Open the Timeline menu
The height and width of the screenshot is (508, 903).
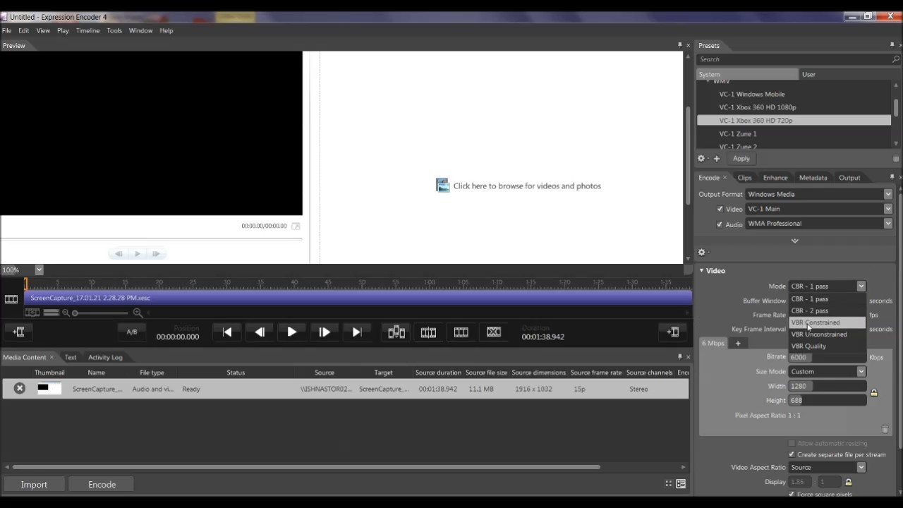(87, 30)
